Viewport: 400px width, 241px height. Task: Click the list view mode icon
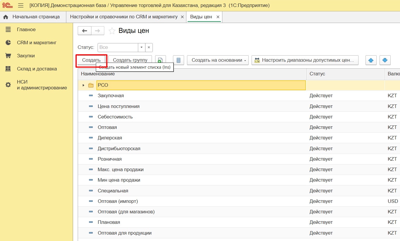[178, 60]
